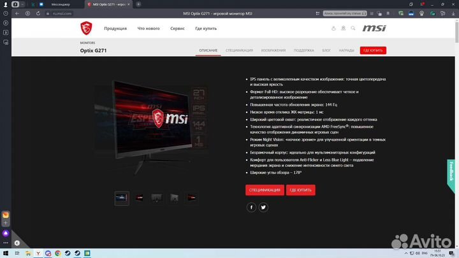Screen dimensions: 459x258
Task: Select first monitor thumbnail image
Action: coord(122,198)
